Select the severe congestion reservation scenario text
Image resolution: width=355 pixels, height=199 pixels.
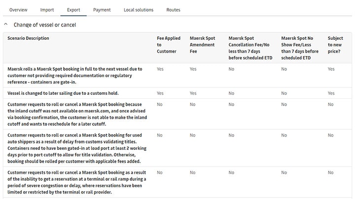click(77, 182)
